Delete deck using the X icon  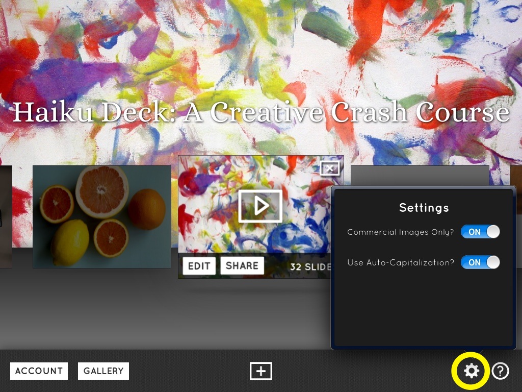coord(330,168)
